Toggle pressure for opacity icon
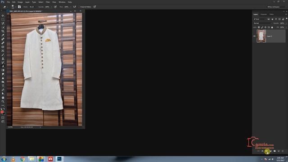Viewport: 288px width, 162px height. click(x=55, y=7)
